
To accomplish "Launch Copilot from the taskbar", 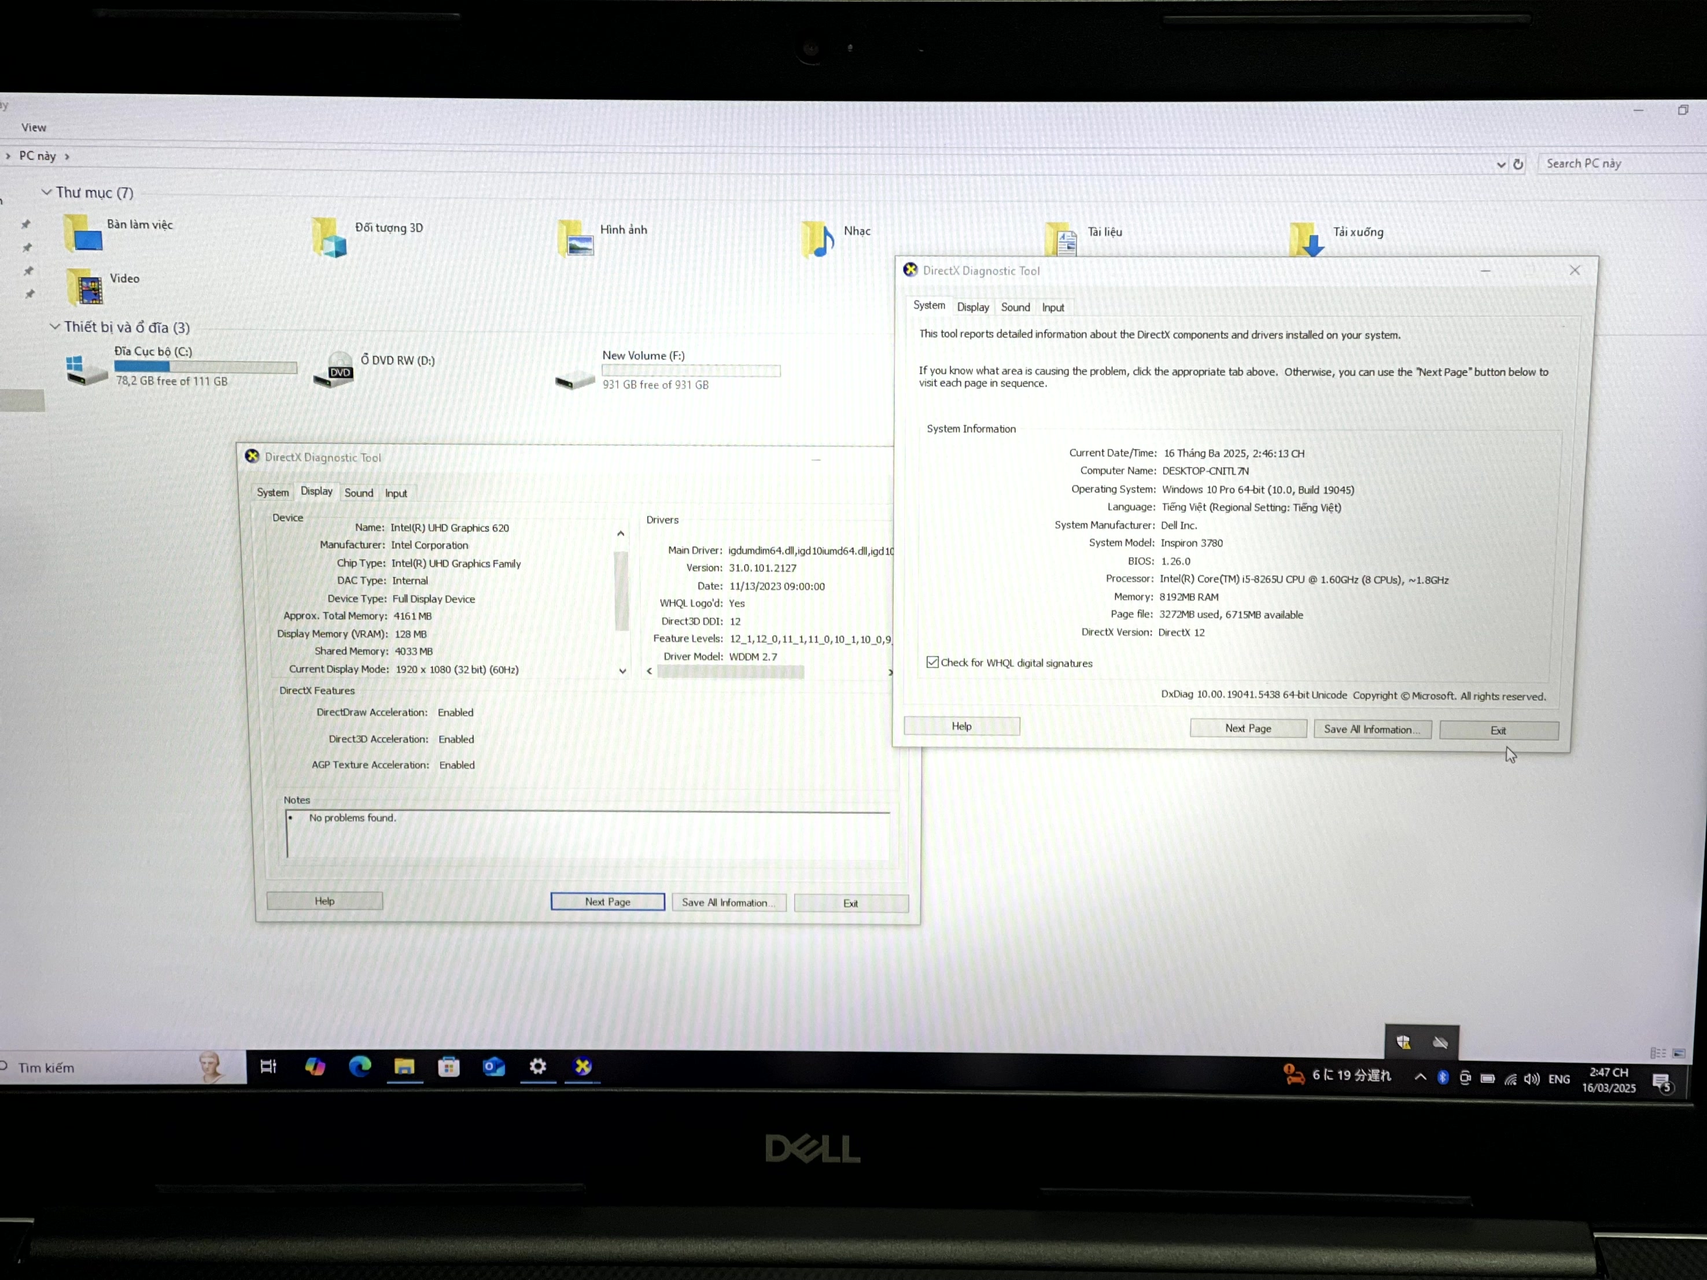I will point(315,1067).
